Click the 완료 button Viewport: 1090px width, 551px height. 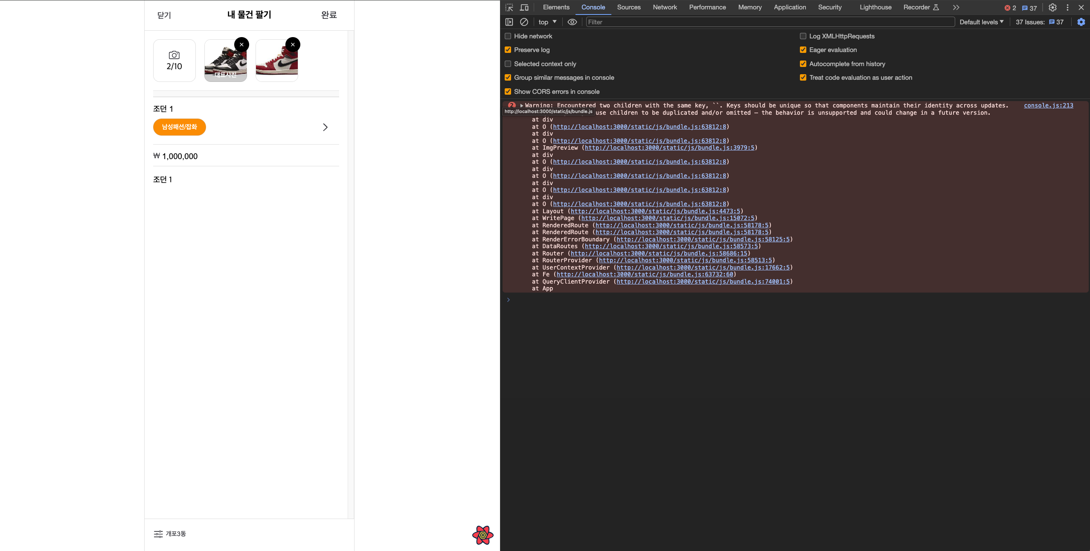(x=328, y=15)
